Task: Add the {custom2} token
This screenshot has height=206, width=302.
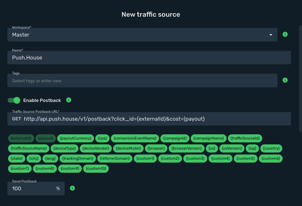Action: tap(170, 158)
